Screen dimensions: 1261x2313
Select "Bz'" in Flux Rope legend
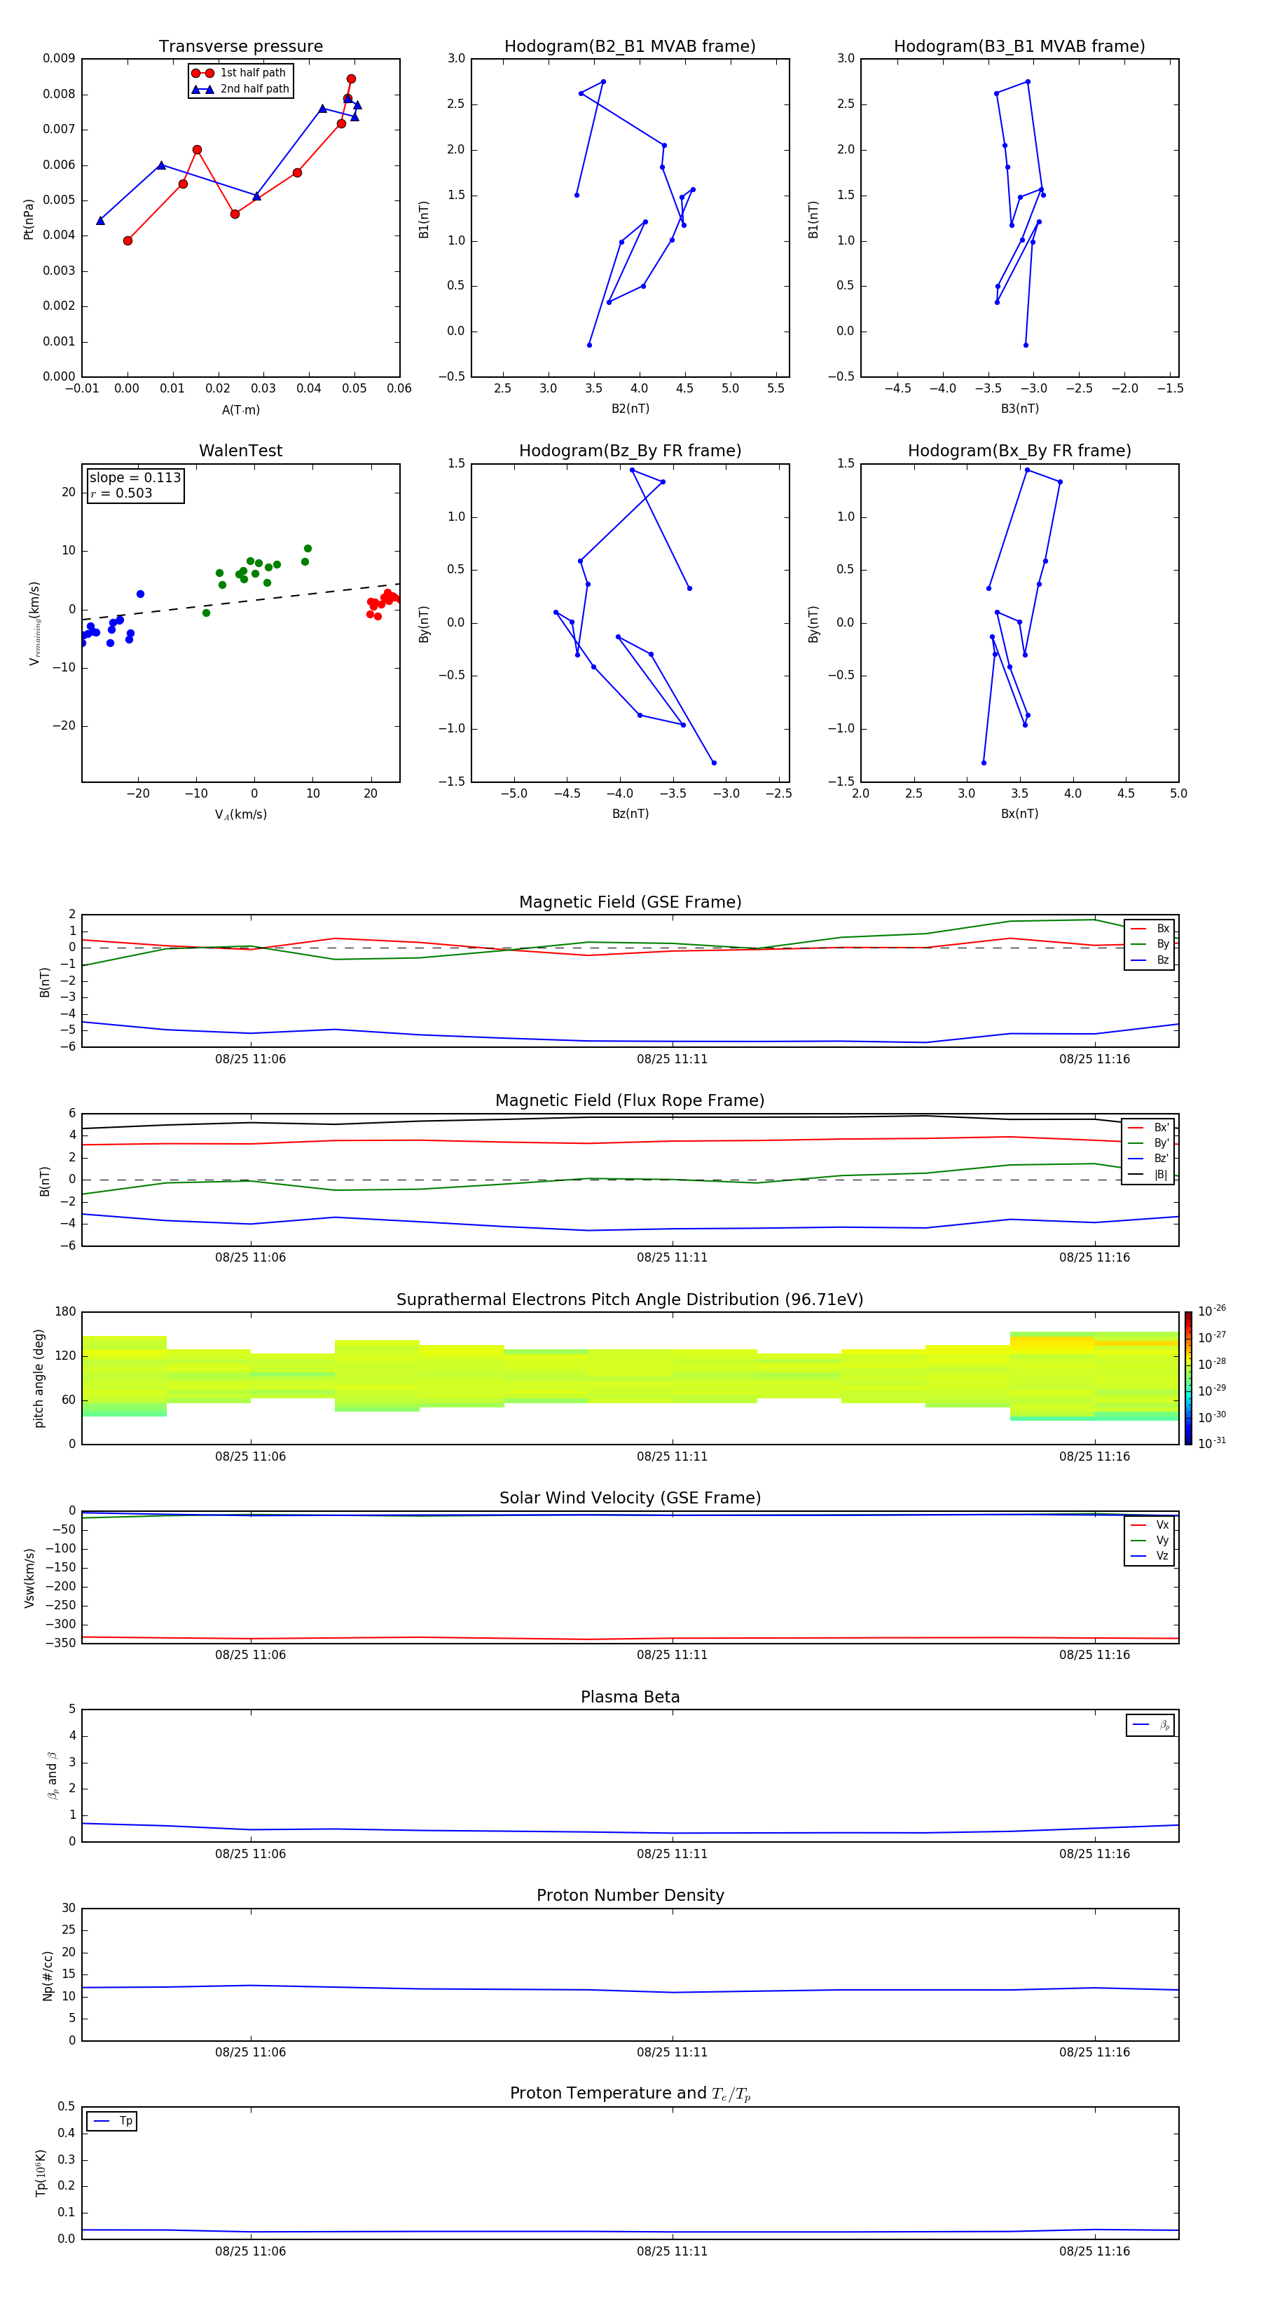(1149, 1159)
